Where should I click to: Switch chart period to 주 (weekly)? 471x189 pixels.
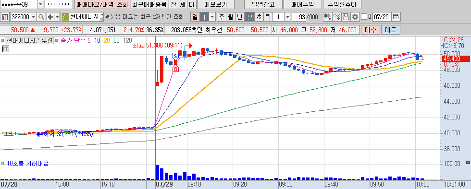tap(222, 17)
